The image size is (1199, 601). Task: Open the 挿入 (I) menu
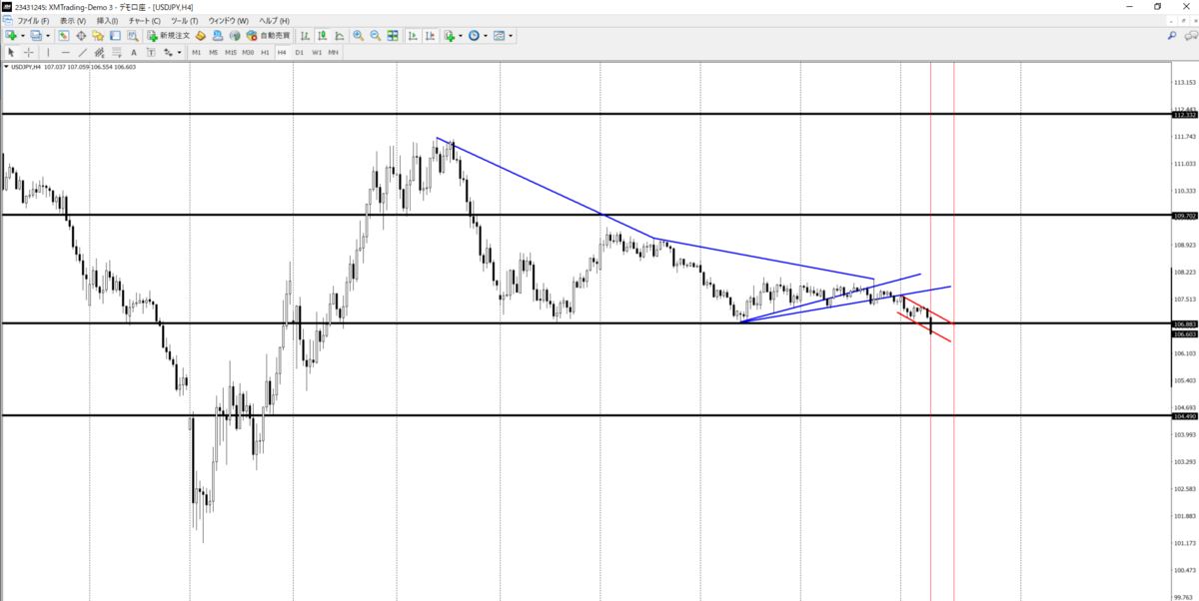[x=107, y=20]
